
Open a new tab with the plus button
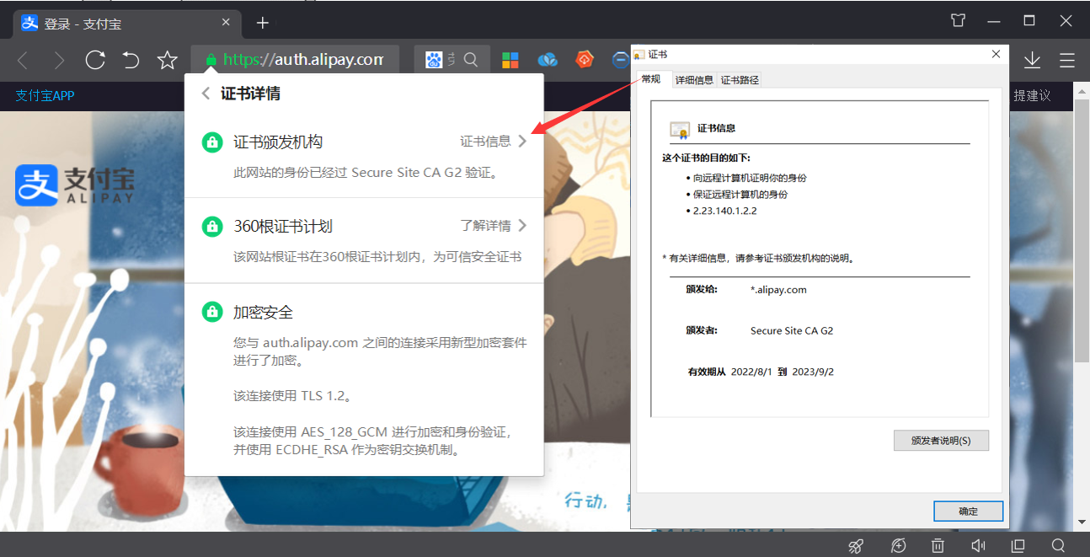tap(262, 23)
